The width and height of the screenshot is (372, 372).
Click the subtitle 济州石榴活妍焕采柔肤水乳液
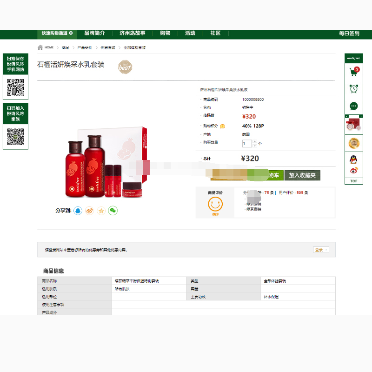click(224, 90)
